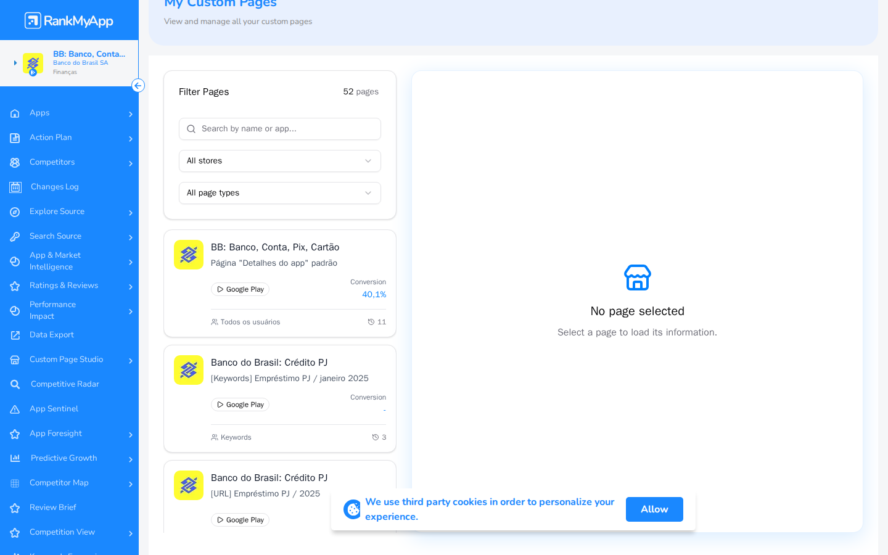
Task: Click the 52 pages count
Action: coord(361,92)
